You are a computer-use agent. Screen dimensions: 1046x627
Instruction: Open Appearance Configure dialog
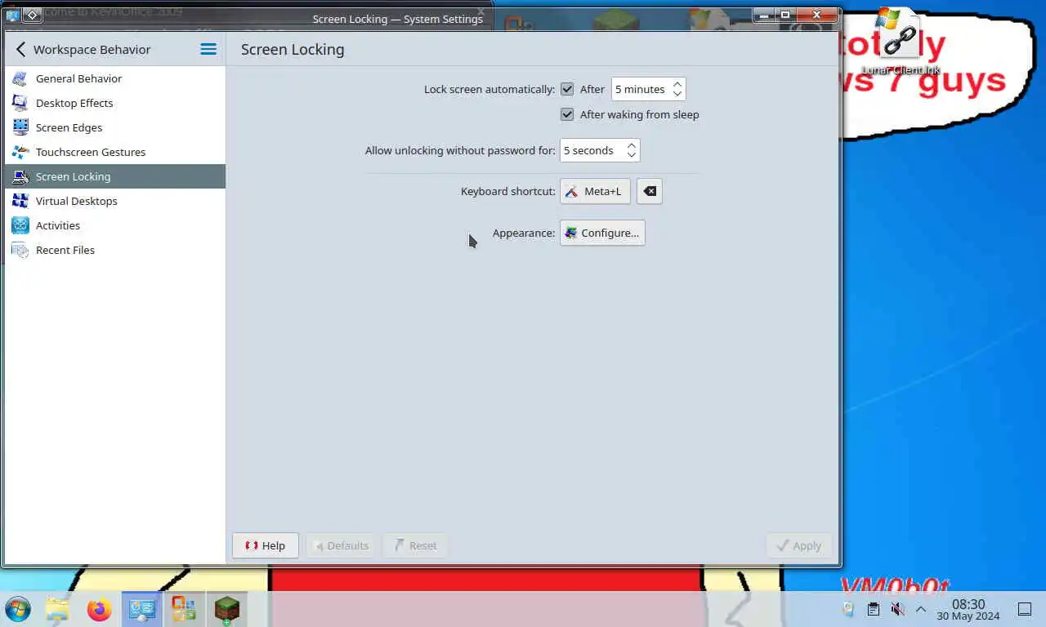[602, 233]
